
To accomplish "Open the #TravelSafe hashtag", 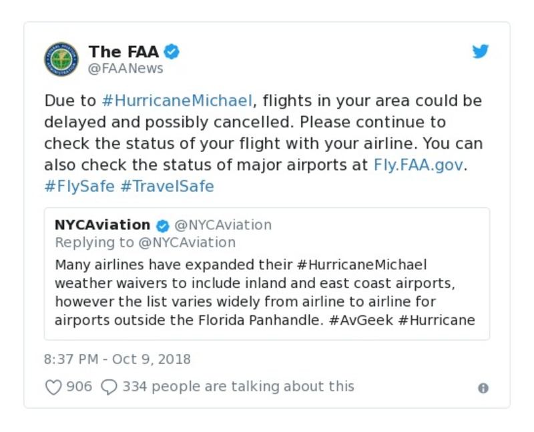I will [x=167, y=186].
